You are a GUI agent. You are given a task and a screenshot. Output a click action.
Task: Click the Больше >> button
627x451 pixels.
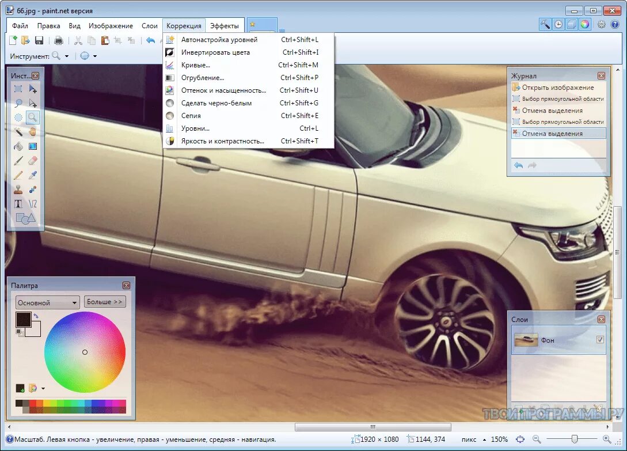pos(105,302)
